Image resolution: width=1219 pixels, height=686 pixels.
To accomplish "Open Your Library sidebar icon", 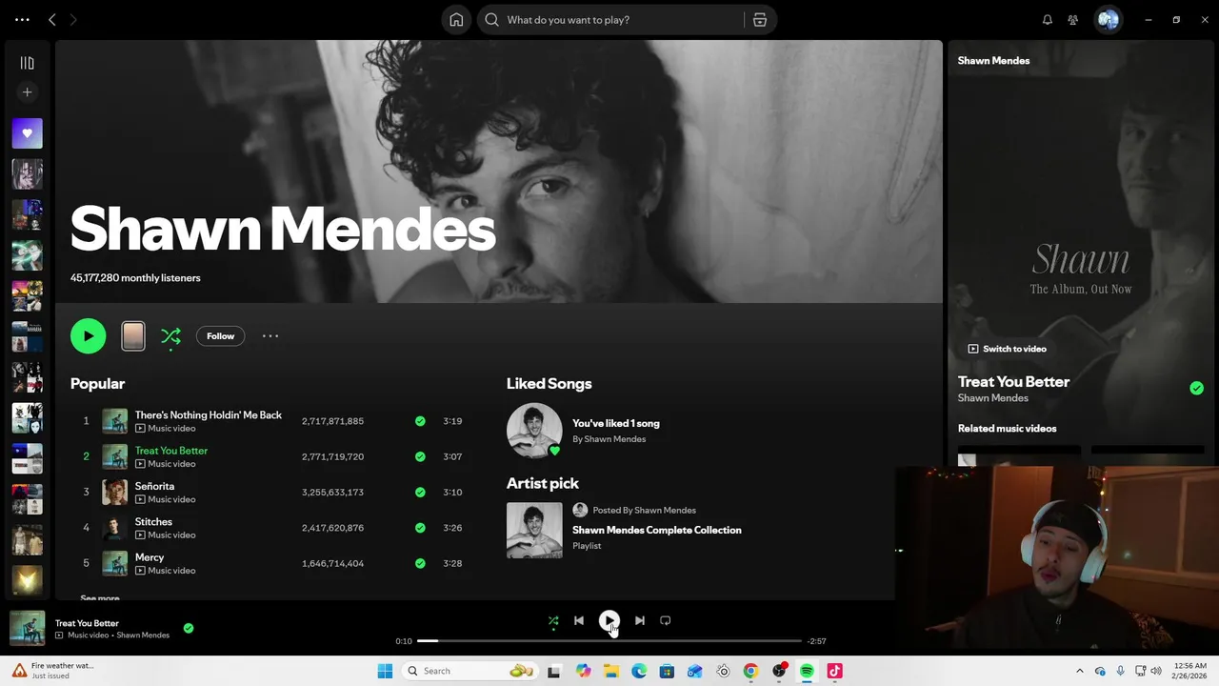I will [x=27, y=63].
